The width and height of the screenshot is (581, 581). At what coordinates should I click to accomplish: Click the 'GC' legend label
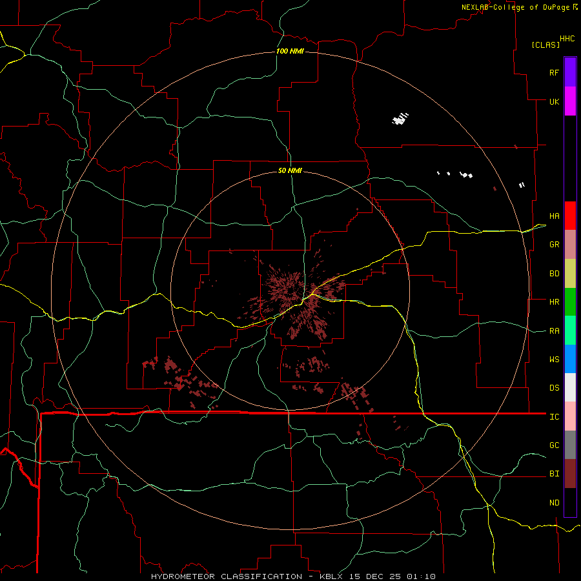pos(554,445)
